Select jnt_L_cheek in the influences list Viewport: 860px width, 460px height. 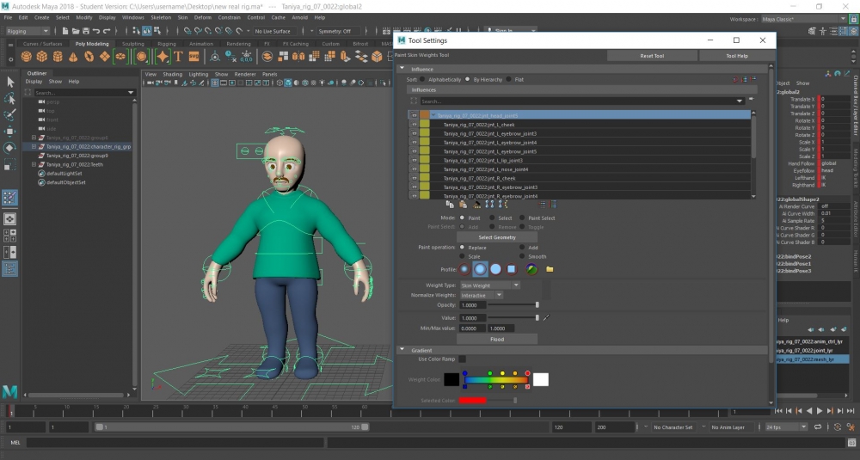[478, 125]
